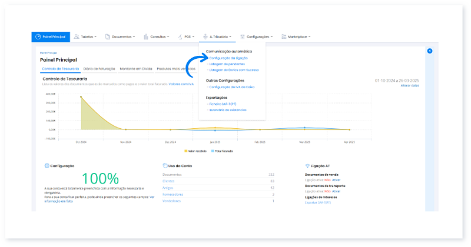Viewport: 471px width, 247px height.
Task: Click the Configurações sliders icon
Action: coord(242,36)
